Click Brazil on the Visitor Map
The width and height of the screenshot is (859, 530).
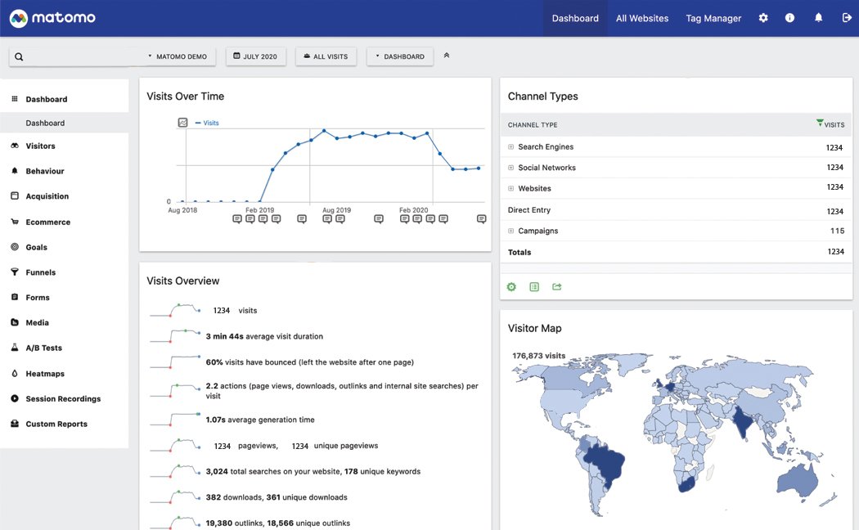(x=607, y=463)
